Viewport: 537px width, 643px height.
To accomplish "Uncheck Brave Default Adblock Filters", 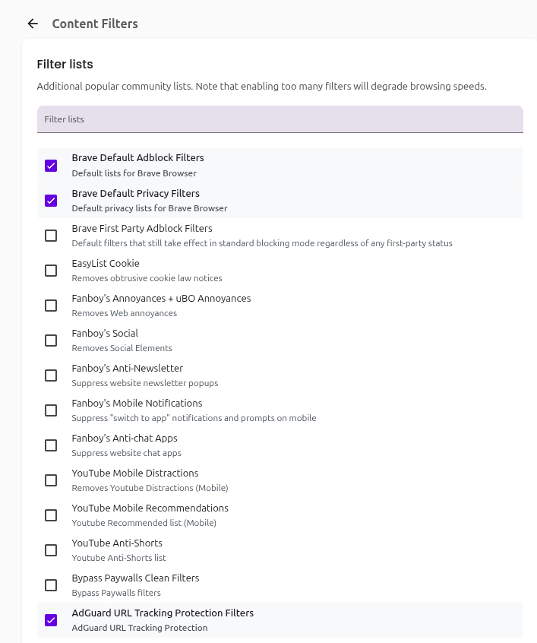I will [x=51, y=166].
